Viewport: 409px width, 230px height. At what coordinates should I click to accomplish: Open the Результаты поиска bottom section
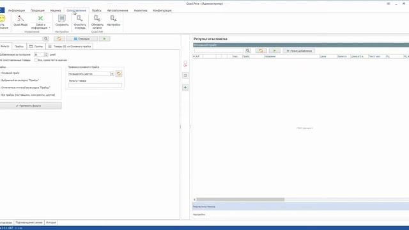(x=300, y=206)
